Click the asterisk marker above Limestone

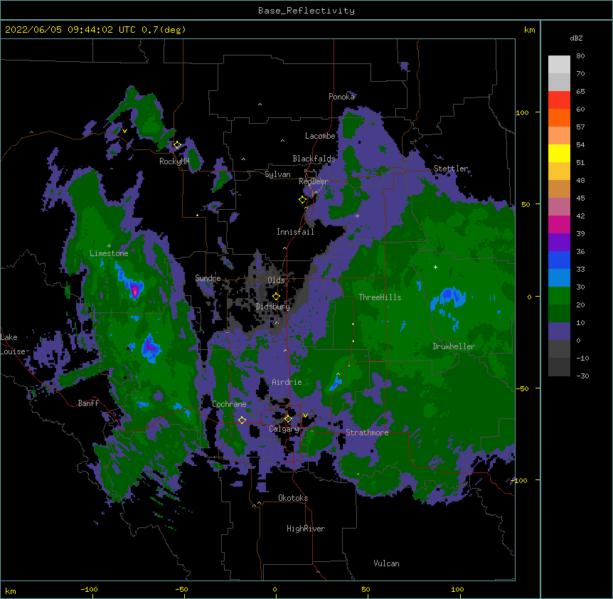coord(109,246)
